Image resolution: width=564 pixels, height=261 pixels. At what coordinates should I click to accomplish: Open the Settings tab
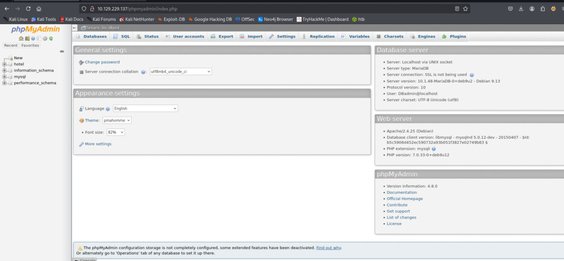(x=283, y=36)
